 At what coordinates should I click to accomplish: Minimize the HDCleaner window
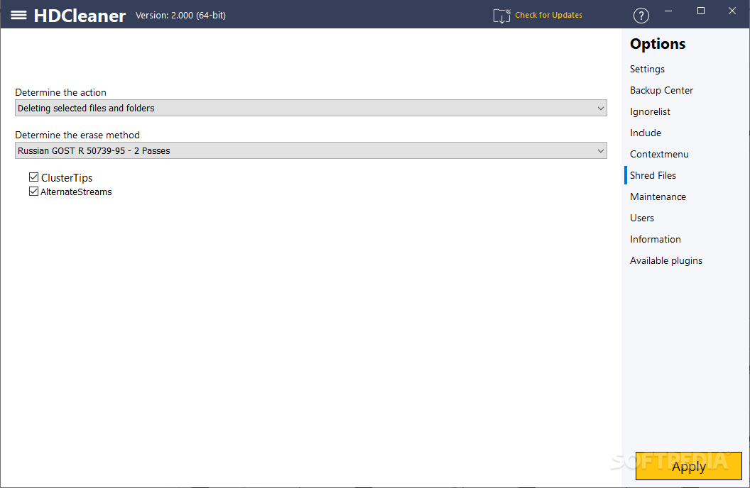click(x=668, y=11)
